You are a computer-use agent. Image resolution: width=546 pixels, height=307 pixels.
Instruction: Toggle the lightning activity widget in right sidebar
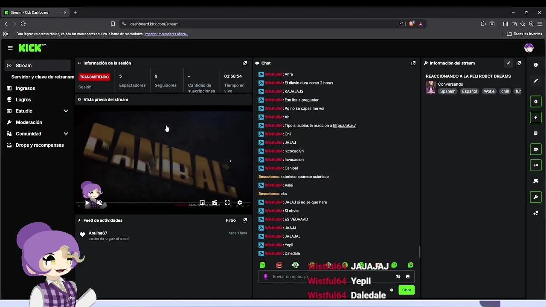coord(536,117)
